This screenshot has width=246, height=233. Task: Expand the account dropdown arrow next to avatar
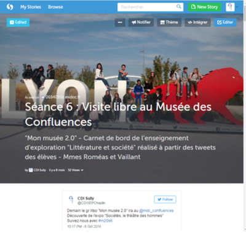(237, 7)
